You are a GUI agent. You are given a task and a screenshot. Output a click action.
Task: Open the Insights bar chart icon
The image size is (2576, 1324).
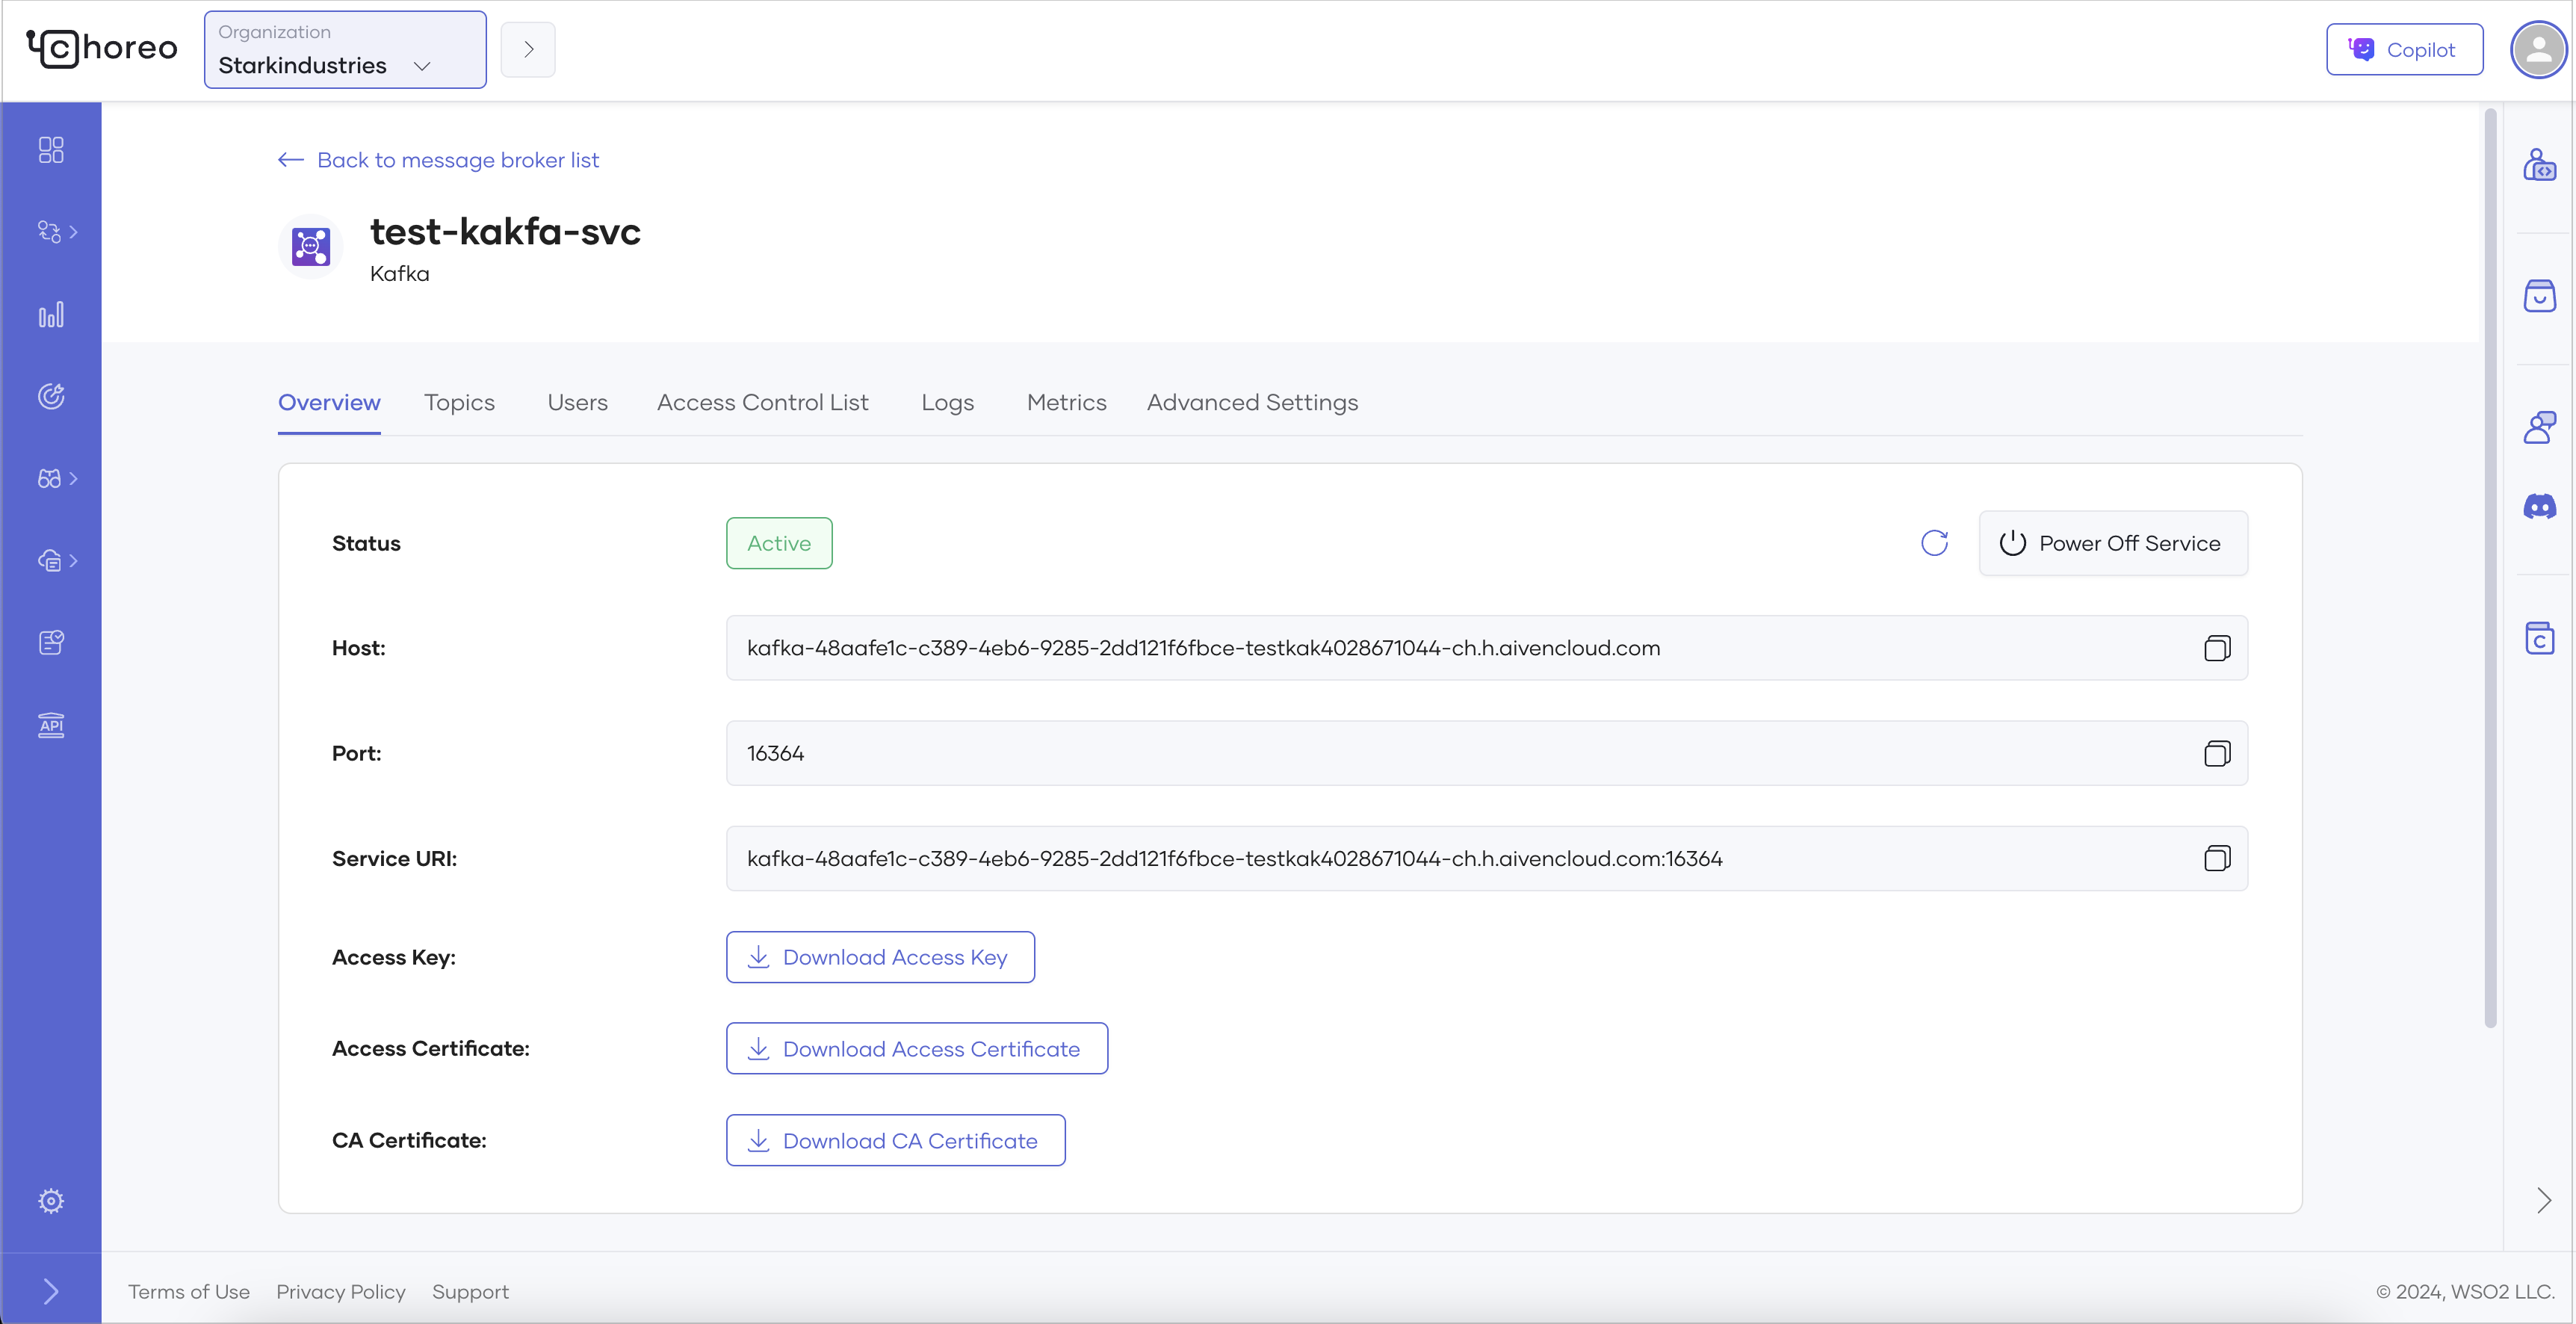tap(50, 313)
